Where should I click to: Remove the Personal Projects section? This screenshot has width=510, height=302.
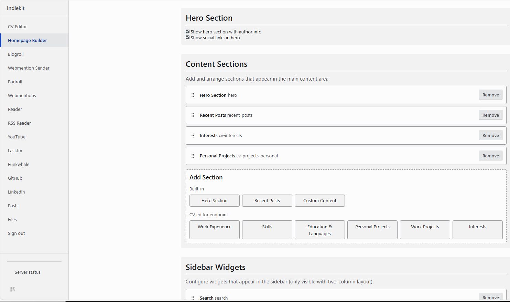(490, 156)
